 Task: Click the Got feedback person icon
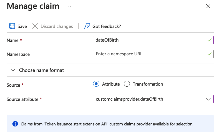pos(87,26)
